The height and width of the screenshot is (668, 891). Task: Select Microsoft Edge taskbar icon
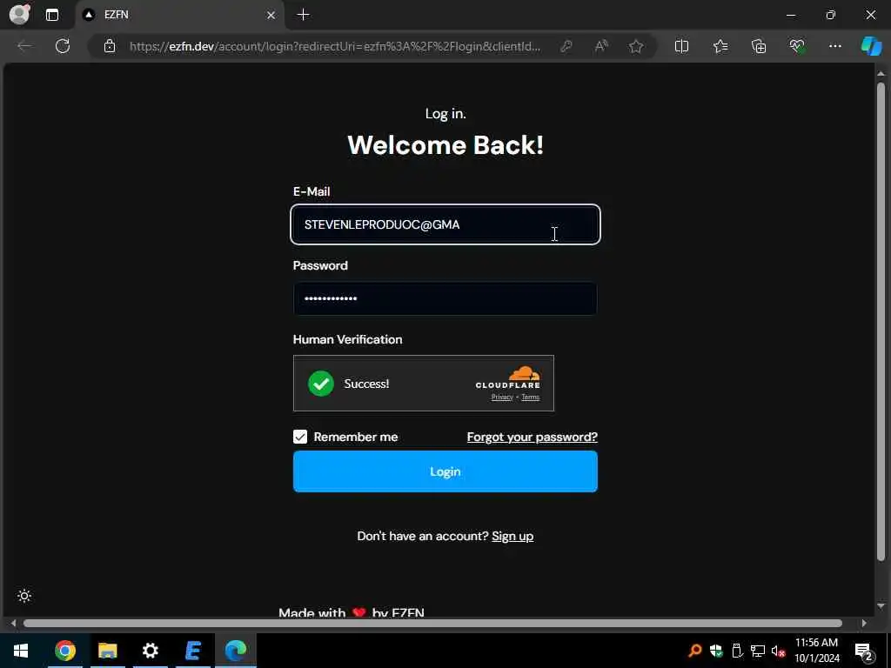235,651
